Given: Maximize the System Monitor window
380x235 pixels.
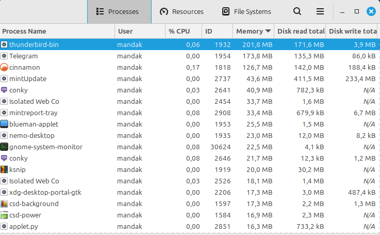Looking at the screenshot, I should tap(356, 11).
